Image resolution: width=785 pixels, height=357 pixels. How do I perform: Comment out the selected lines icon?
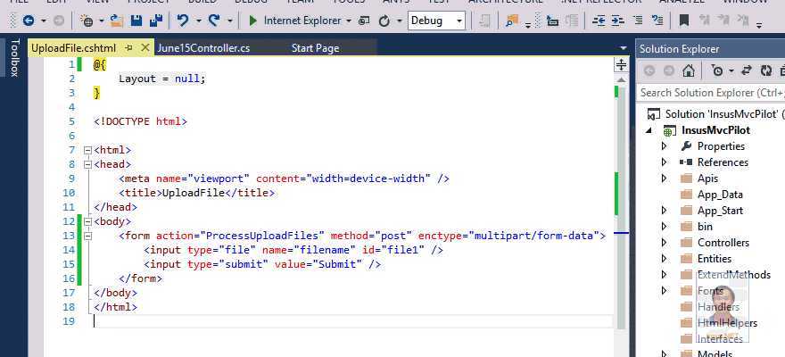pos(637,21)
